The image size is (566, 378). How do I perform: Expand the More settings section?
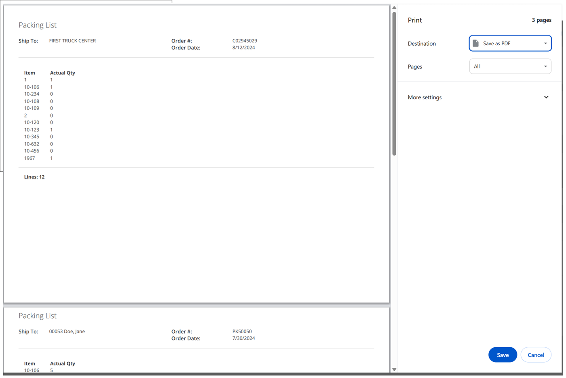479,97
